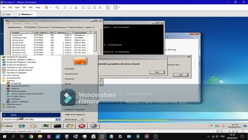This screenshot has width=248, height=140.
Task: Click the Shut down button
Action: (71, 119)
